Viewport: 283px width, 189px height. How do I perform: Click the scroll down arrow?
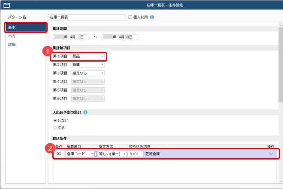pyautogui.click(x=281, y=181)
